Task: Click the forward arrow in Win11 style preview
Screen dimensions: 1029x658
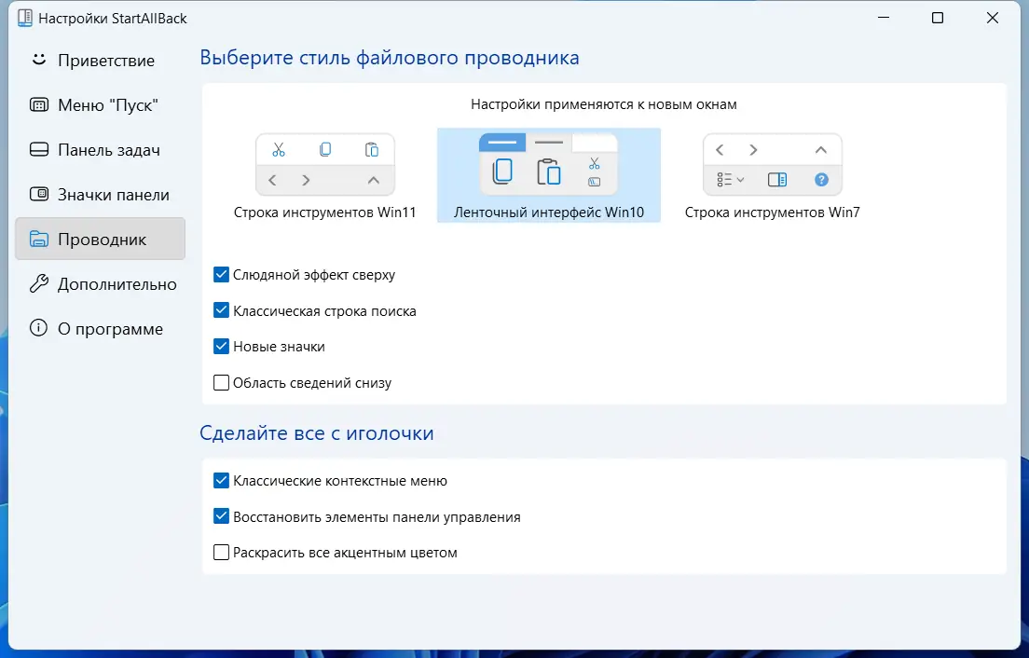Action: [306, 180]
